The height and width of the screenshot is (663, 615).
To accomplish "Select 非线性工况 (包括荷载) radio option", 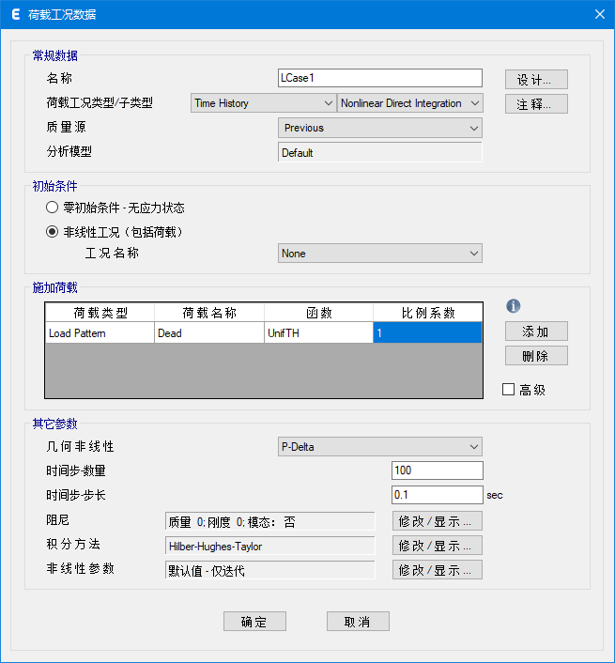I will (x=53, y=231).
